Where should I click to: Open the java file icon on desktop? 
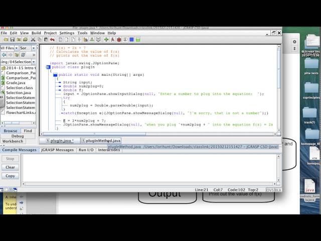(x=309, y=186)
